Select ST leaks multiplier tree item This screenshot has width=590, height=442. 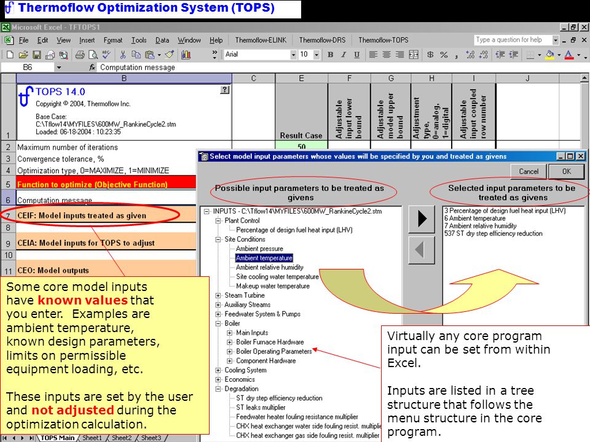261,408
